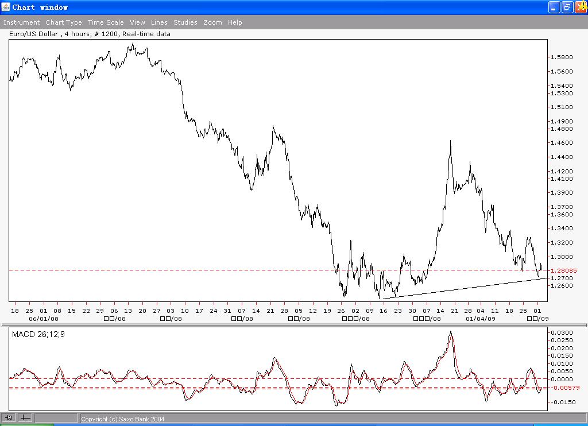Click the 06/01/08 date label

(x=44, y=319)
